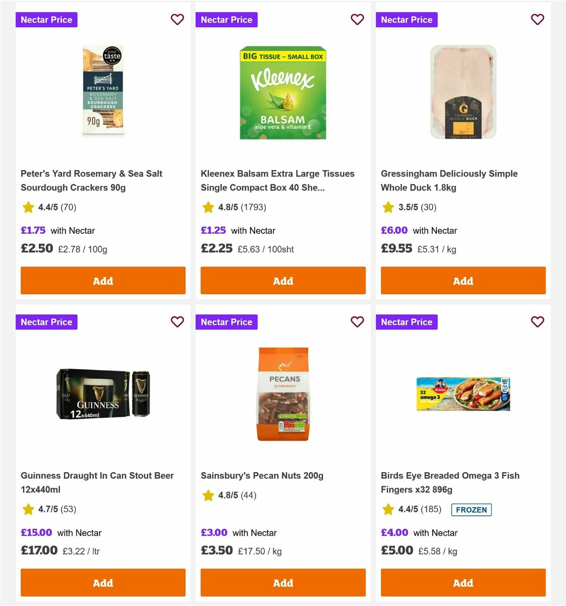Favourite the Peter's Yard Sourdough Crackers
The width and height of the screenshot is (566, 606).
[x=177, y=20]
